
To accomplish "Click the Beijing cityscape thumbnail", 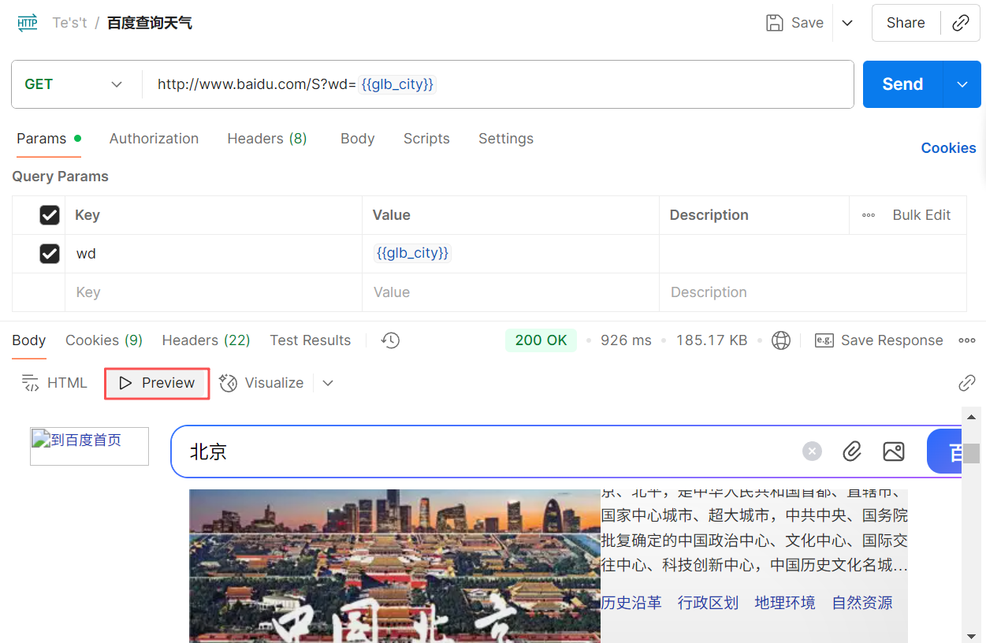I will [x=395, y=566].
